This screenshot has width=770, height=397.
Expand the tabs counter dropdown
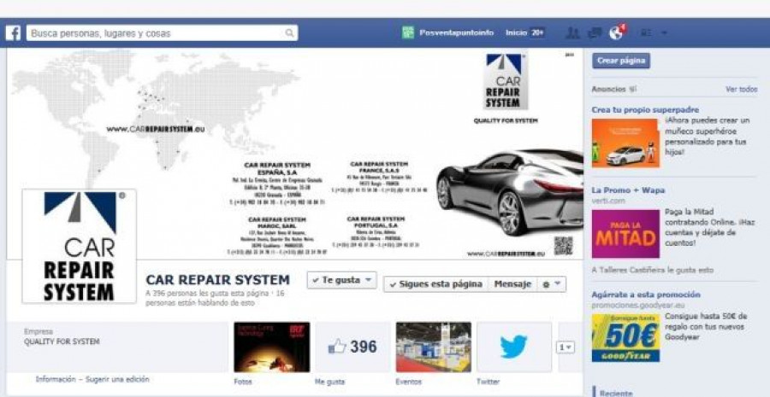pos(566,347)
